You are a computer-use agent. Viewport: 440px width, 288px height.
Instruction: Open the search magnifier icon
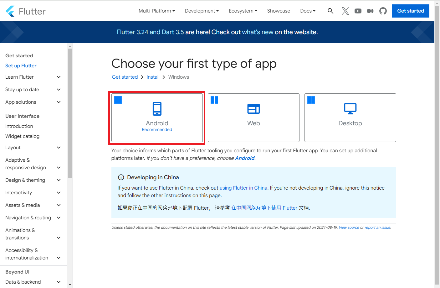tap(330, 11)
